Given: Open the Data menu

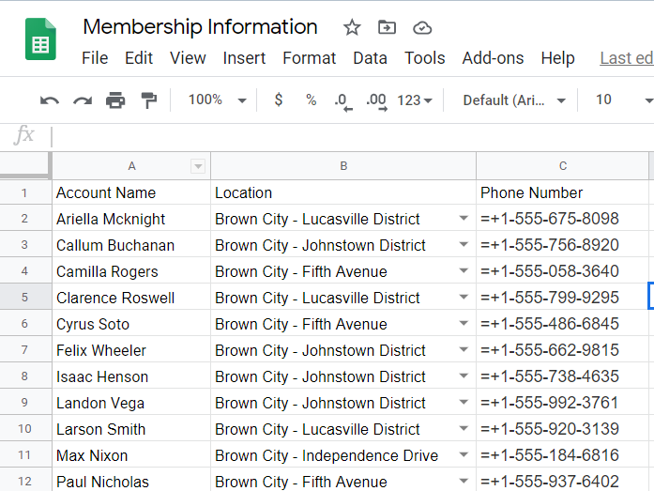Looking at the screenshot, I should (370, 58).
